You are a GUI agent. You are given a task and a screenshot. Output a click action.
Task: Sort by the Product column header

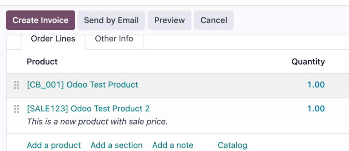coord(42,62)
